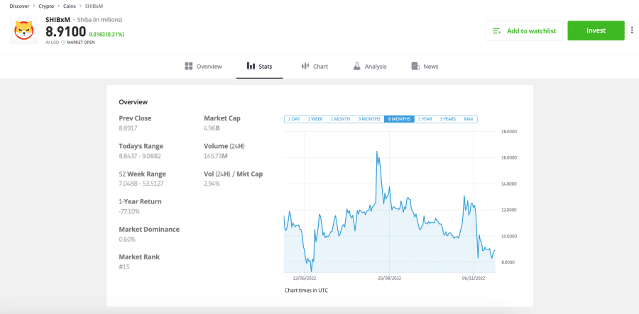
Task: Click the Prev Close label
Action: (x=135, y=118)
